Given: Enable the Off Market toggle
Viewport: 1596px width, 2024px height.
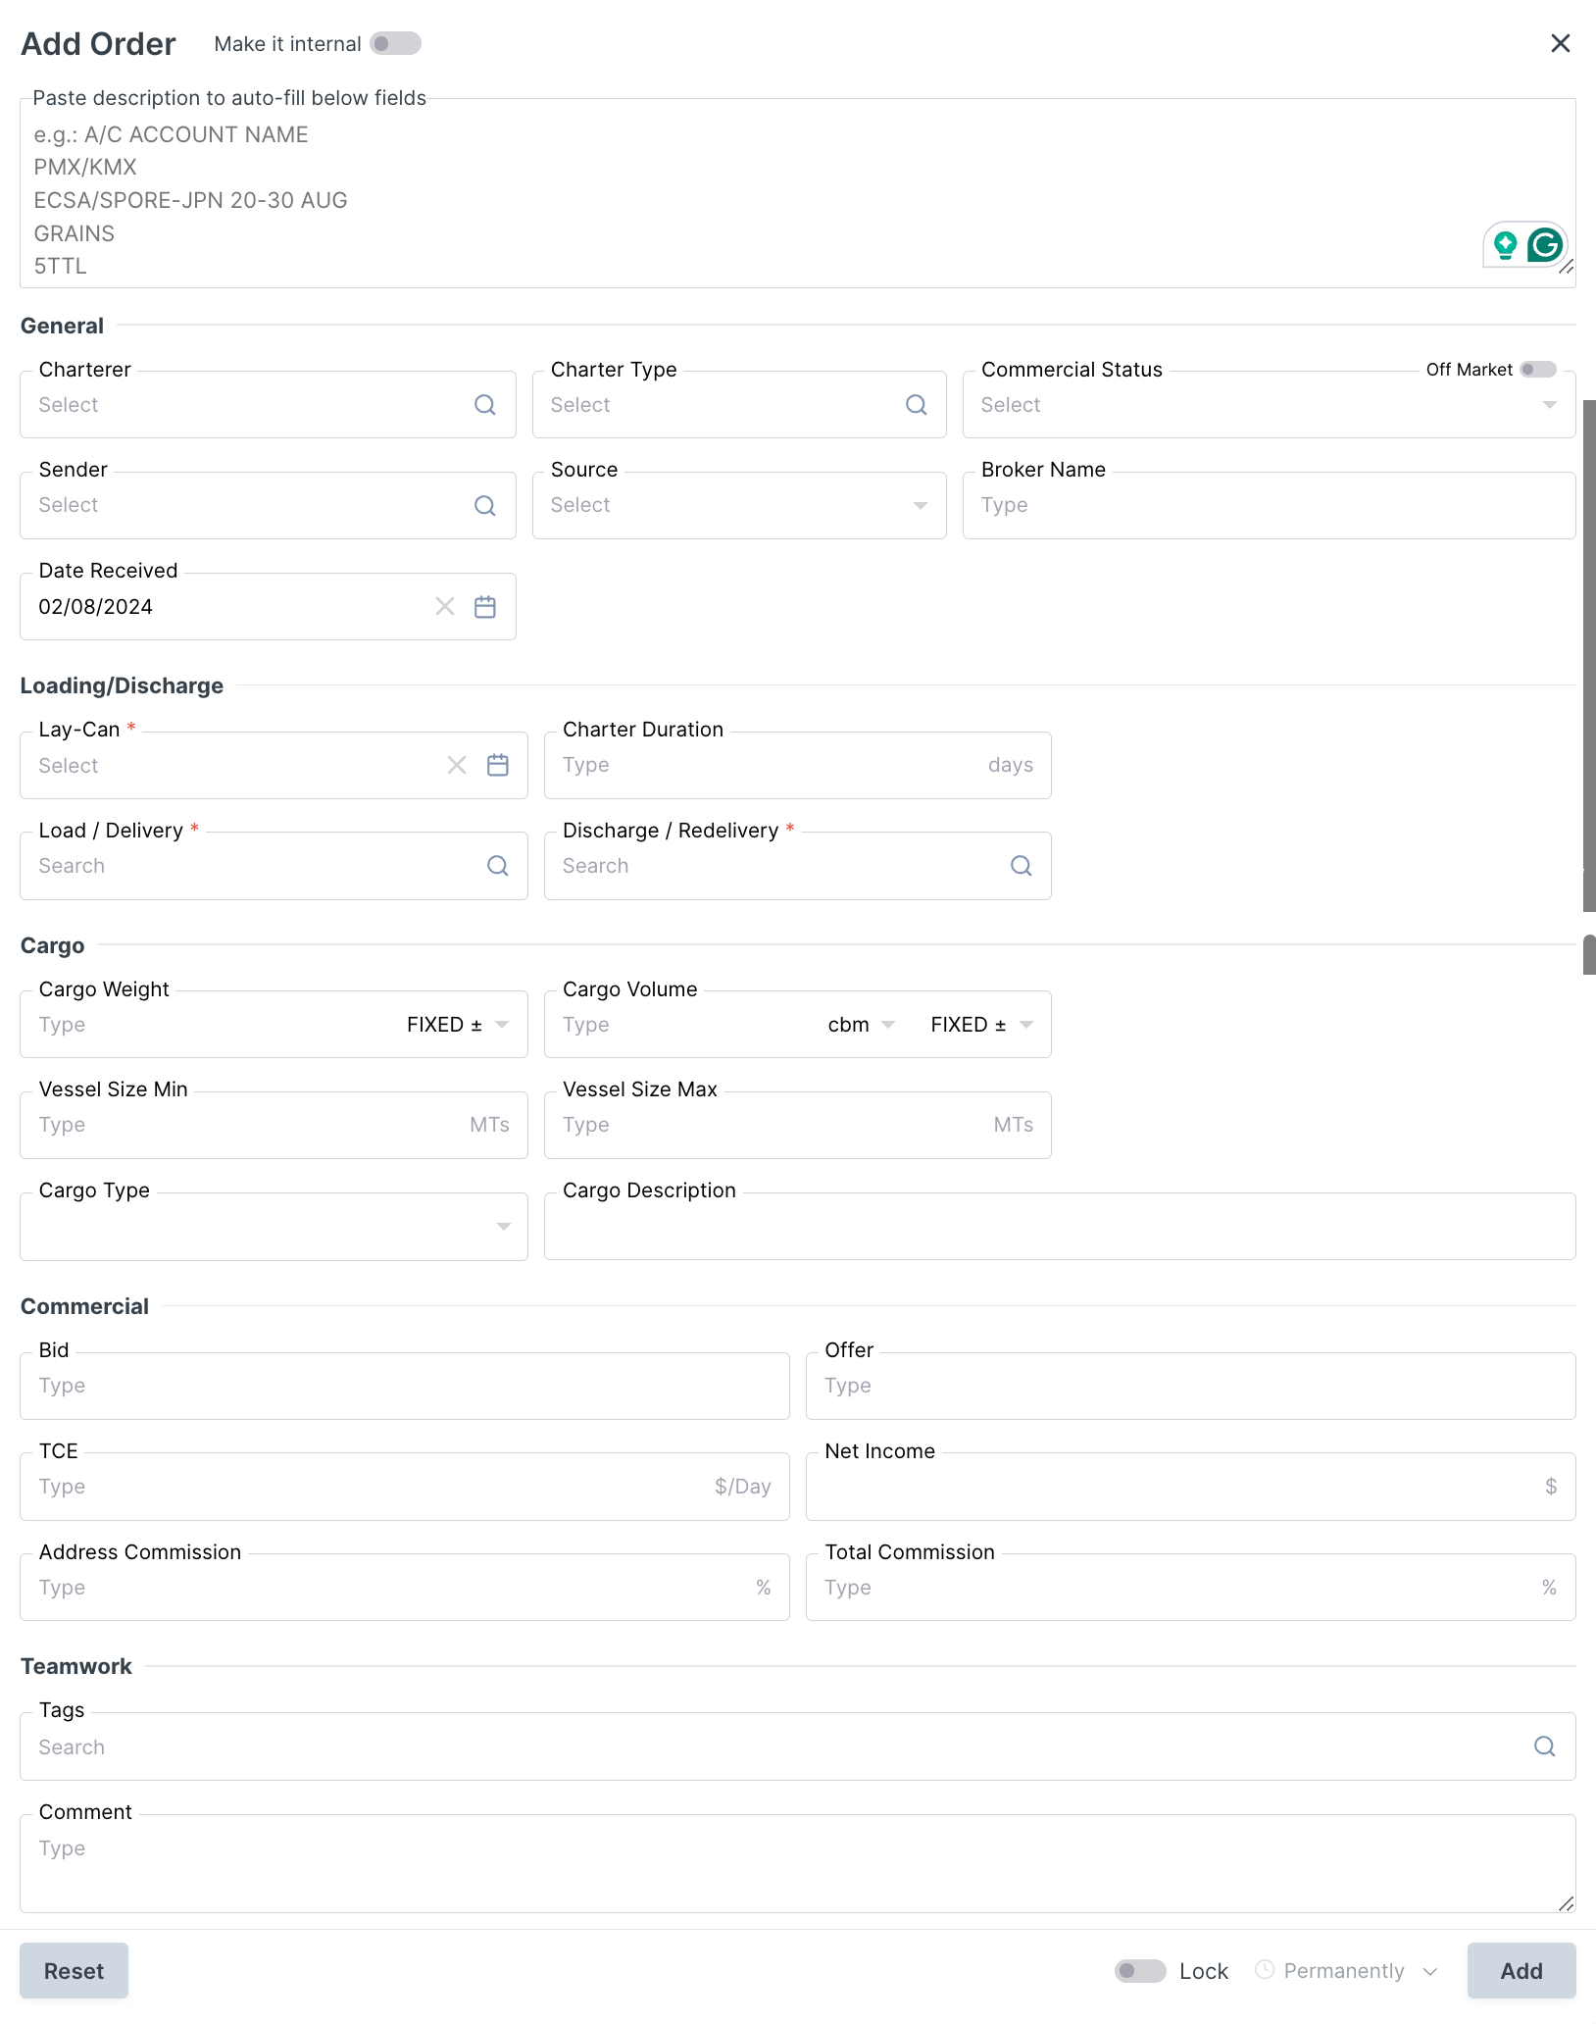Looking at the screenshot, I should coord(1537,370).
